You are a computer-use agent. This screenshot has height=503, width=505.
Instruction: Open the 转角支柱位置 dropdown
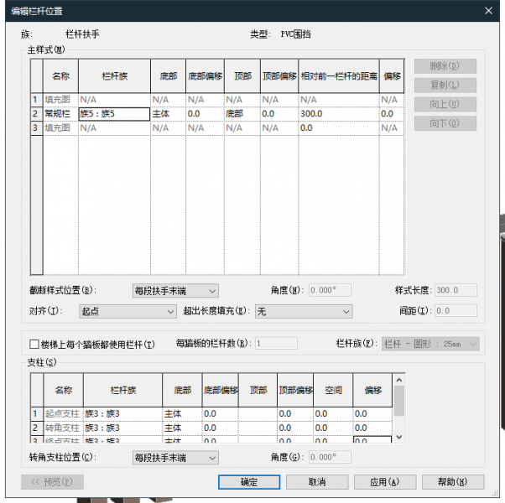[175, 458]
